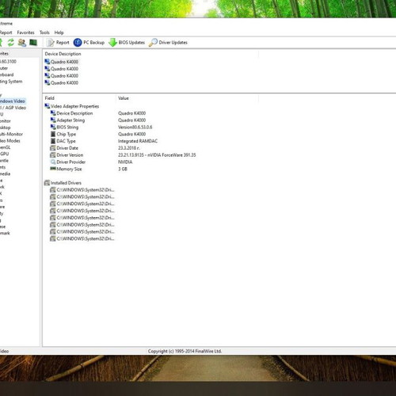Click the Video Adapter Properties group header
This screenshot has width=396, height=396.
(72, 106)
